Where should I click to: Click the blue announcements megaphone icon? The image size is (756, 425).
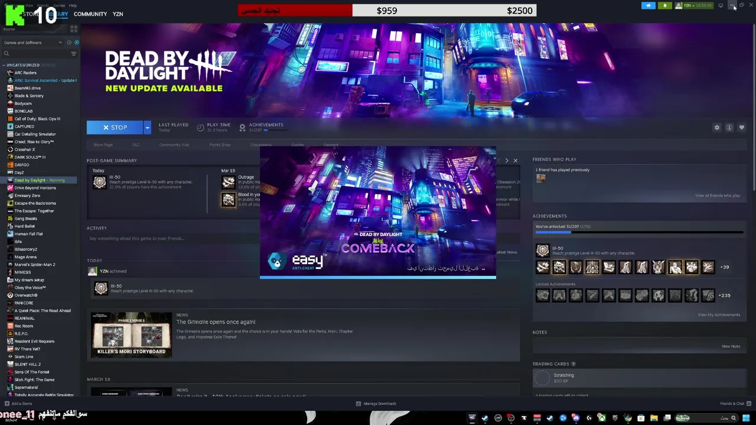point(649,5)
